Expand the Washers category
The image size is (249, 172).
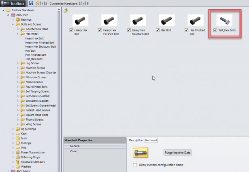[x=13, y=166]
